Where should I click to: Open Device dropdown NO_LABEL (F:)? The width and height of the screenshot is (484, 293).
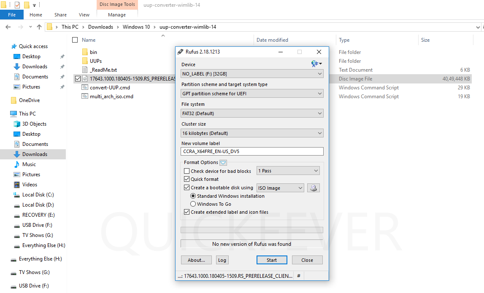click(252, 74)
